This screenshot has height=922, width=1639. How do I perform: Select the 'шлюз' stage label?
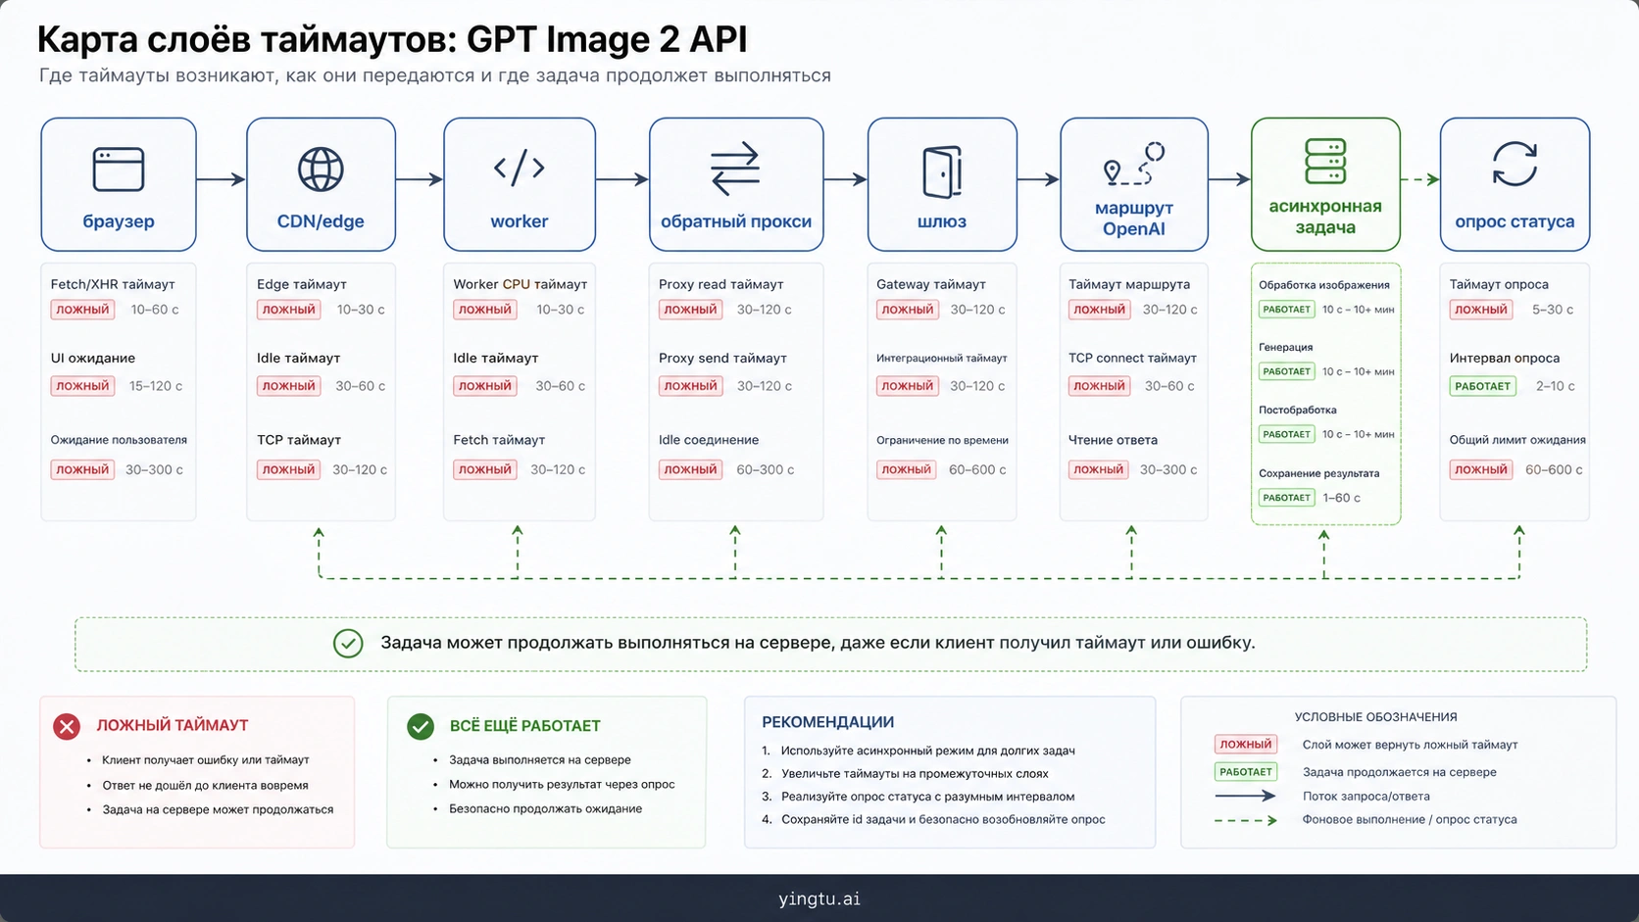942,221
